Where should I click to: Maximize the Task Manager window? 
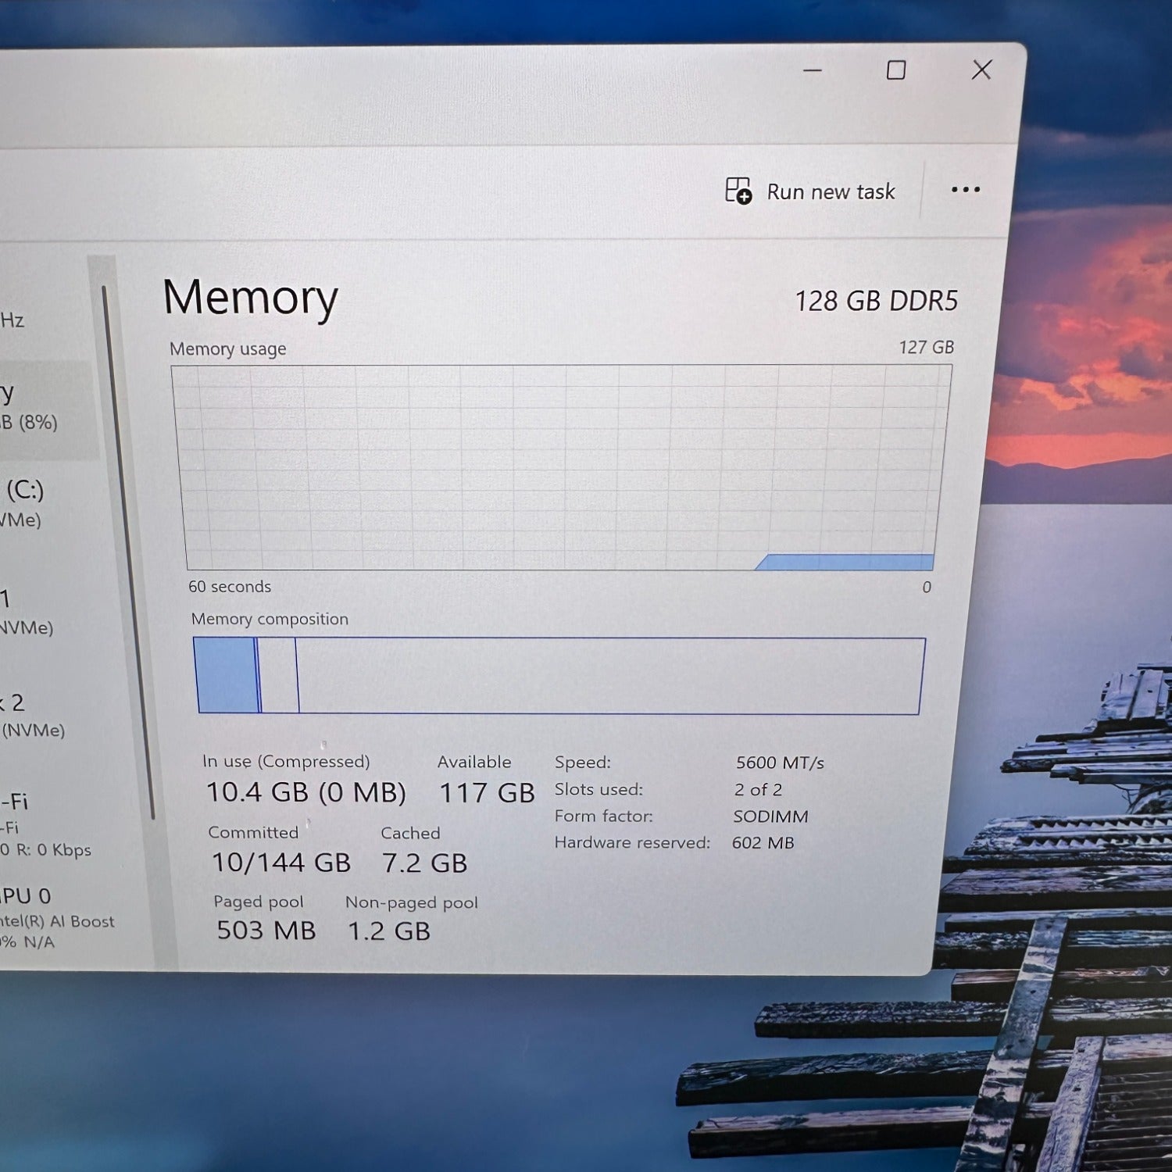896,70
